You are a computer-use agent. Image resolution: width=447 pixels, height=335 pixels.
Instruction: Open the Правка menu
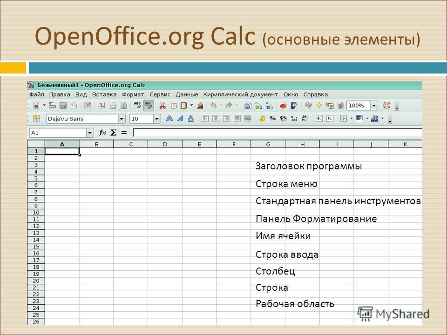pos(60,94)
